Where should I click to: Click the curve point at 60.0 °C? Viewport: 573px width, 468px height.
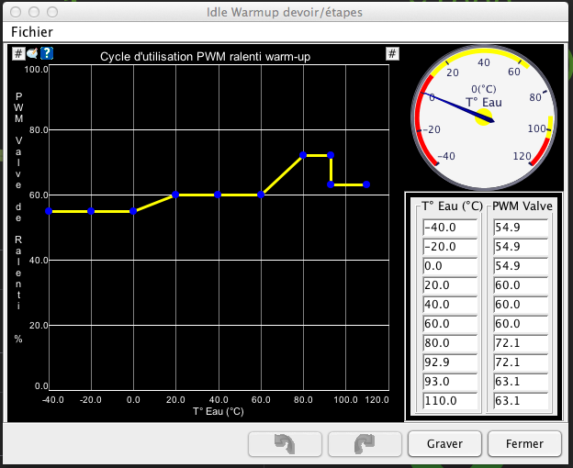261,195
